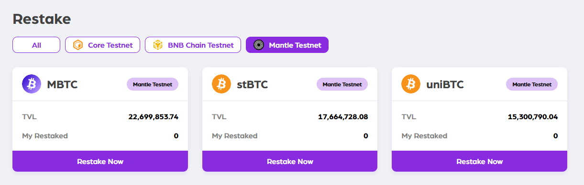Filter by BNB Chain Testnet

(x=193, y=45)
